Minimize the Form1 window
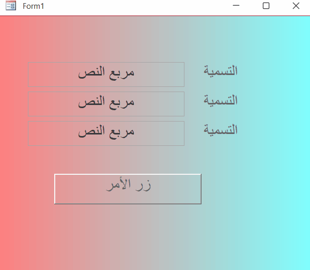Screen dimensions: 310x270 [236, 6]
